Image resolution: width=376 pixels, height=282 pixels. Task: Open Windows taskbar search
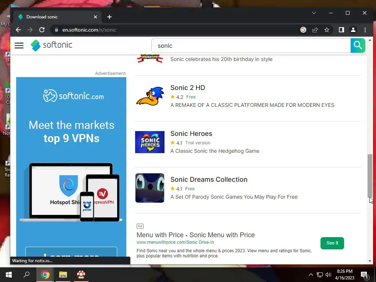tap(26, 275)
